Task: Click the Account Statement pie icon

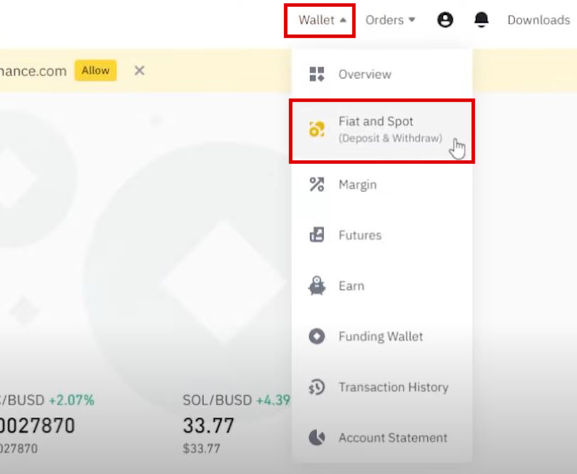Action: 317,438
